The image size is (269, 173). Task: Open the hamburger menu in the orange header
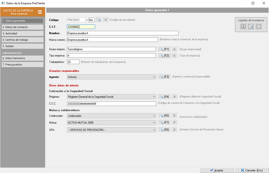tap(40, 12)
